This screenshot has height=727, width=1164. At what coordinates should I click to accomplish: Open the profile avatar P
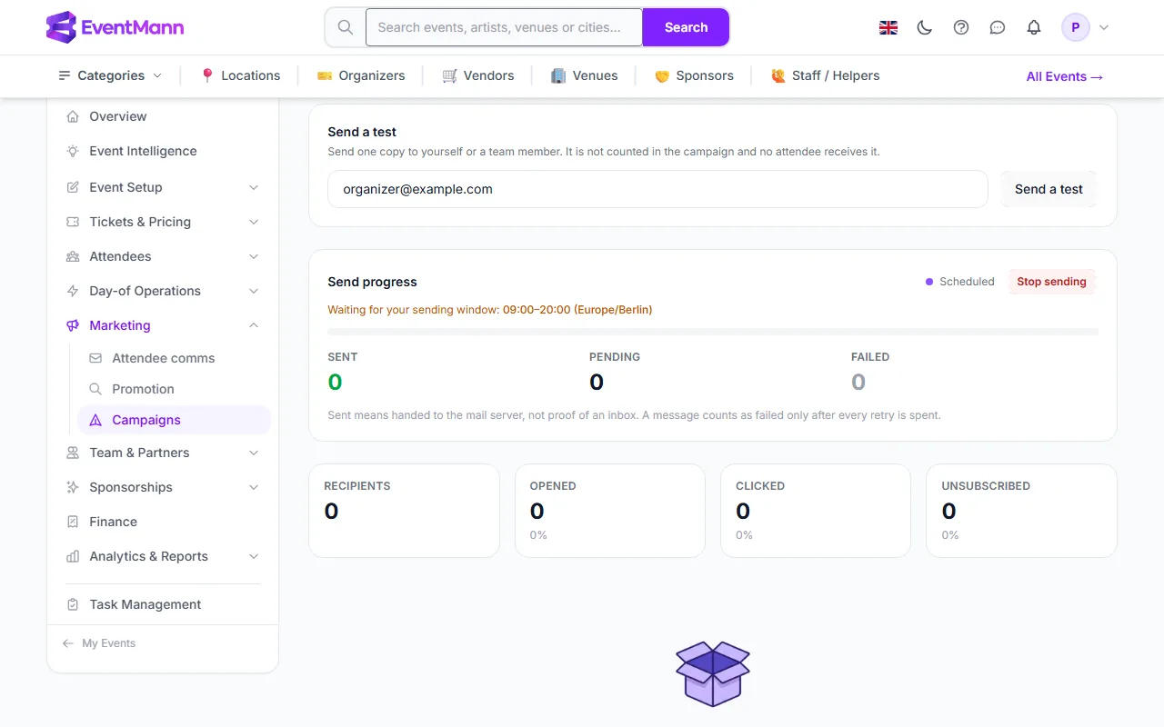(1076, 27)
